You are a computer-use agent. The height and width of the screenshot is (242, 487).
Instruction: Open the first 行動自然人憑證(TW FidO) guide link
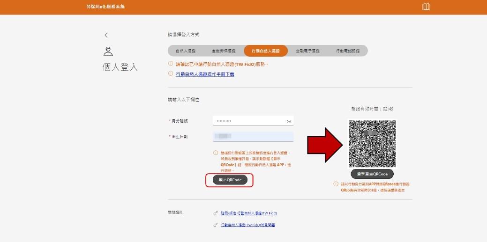click(249, 213)
